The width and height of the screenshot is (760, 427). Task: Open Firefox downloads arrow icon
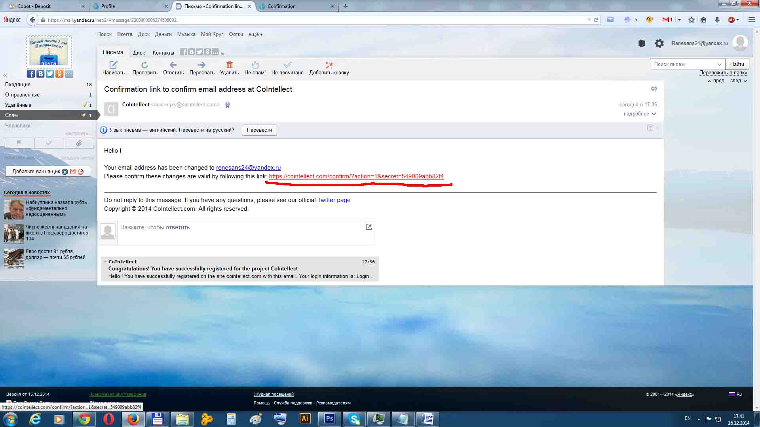(x=717, y=20)
